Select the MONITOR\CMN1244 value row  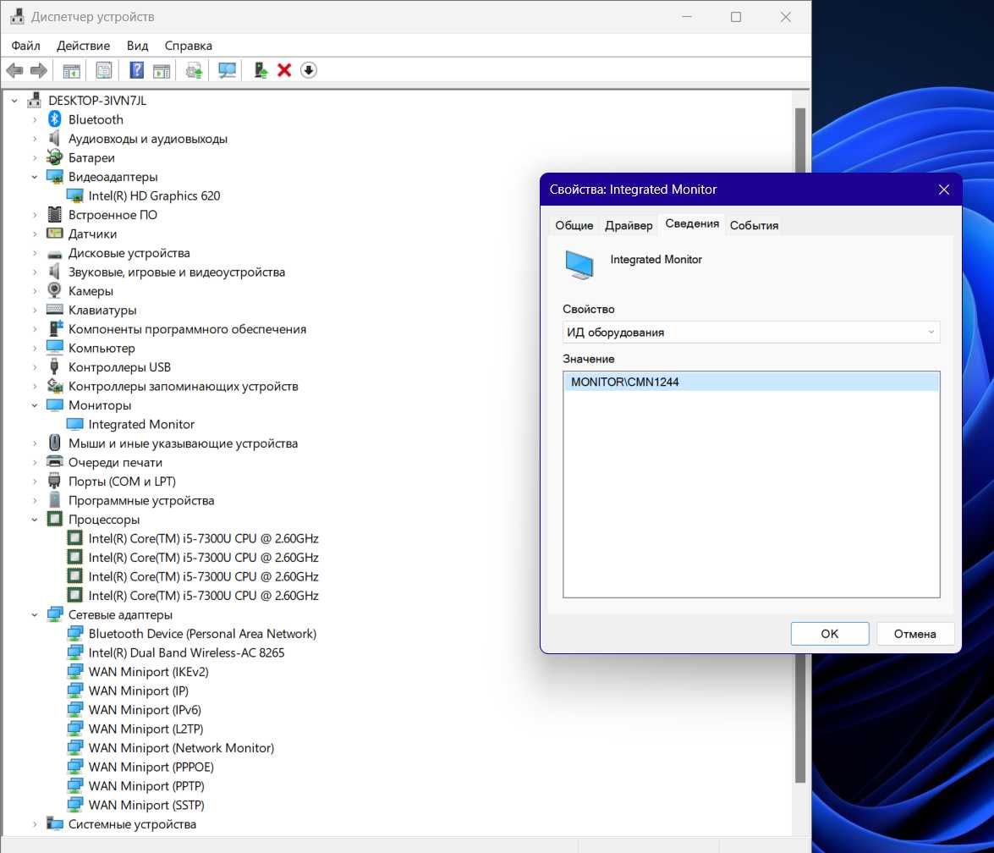click(x=750, y=382)
